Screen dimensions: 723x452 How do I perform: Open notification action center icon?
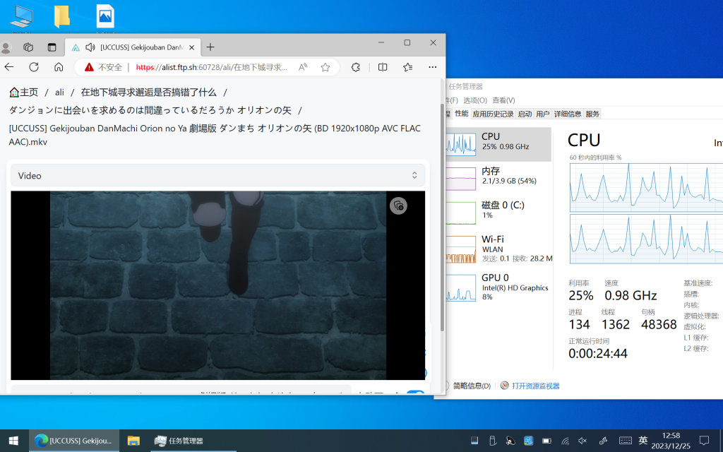[704, 441]
